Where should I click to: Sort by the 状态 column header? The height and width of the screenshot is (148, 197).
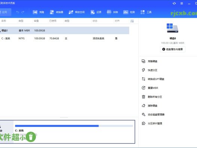click(95, 21)
